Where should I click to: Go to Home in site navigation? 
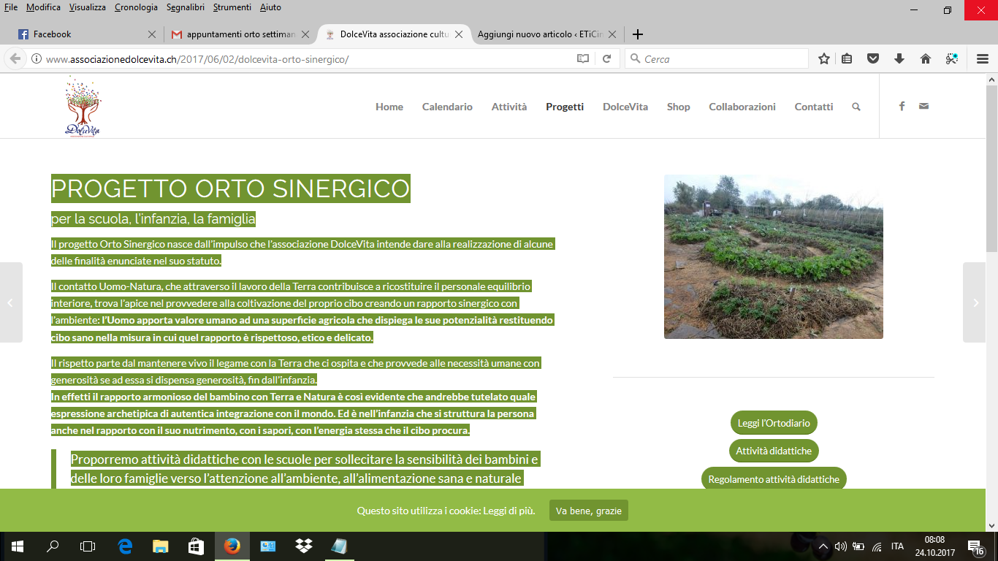[x=389, y=107]
